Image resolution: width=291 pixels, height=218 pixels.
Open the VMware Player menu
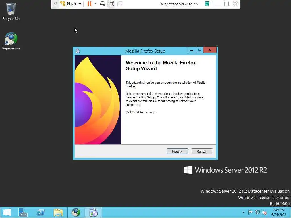pyautogui.click(x=74, y=4)
